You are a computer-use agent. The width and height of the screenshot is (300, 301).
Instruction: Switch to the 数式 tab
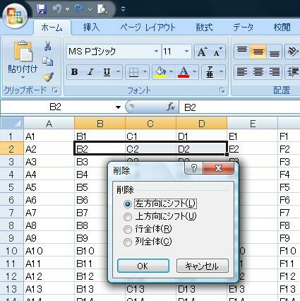(204, 28)
